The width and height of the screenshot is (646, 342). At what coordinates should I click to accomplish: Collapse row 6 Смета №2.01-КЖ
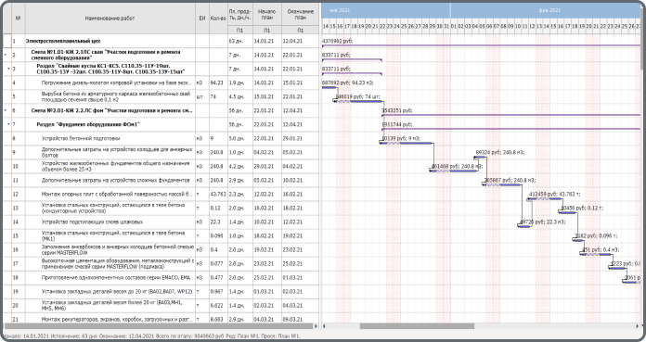[6, 110]
